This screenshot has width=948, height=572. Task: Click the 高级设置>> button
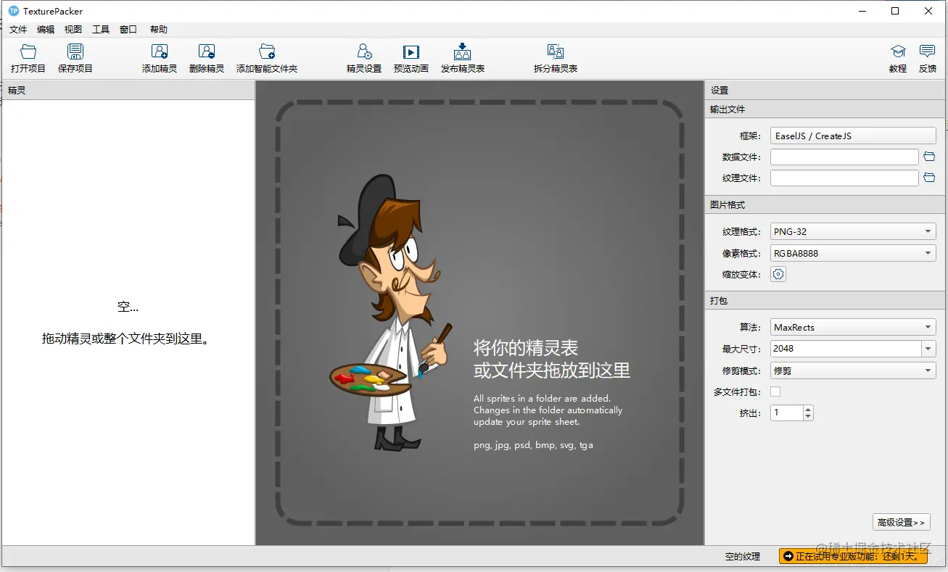pos(902,522)
